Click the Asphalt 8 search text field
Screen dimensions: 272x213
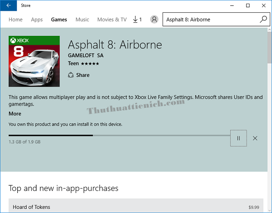(211, 19)
